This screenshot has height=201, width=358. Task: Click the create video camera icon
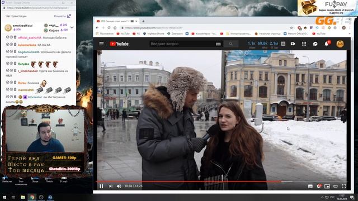[x=293, y=44]
